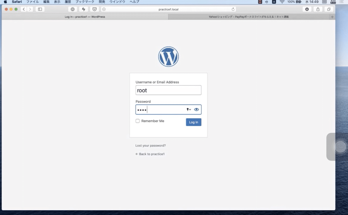Open the Apple menu
This screenshot has width=348, height=215.
[x=5, y=2]
